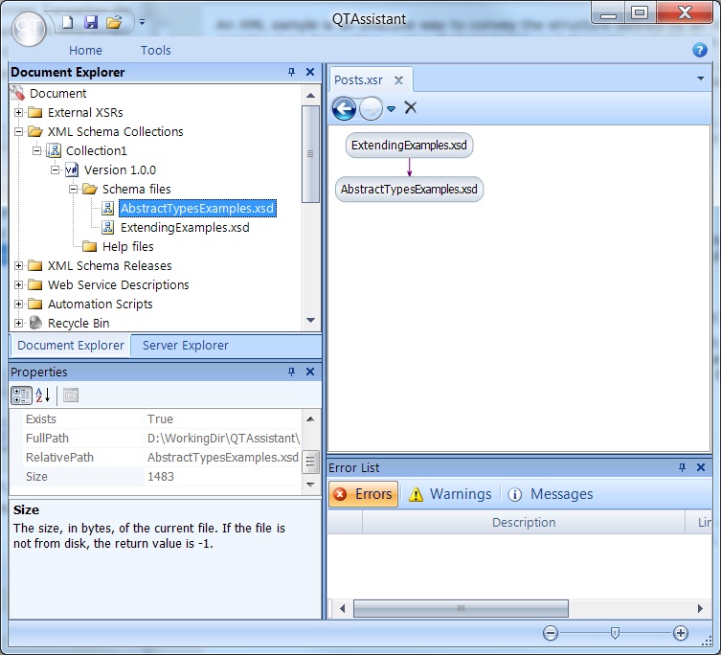This screenshot has height=655, width=721.
Task: Click the ExtendingExamples.xsd diagram node
Action: (409, 146)
